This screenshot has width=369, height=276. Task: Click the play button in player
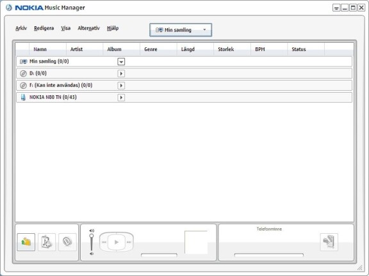pyautogui.click(x=116, y=242)
